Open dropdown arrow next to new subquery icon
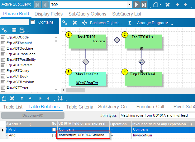The height and width of the screenshot is (142, 195). (160, 5)
